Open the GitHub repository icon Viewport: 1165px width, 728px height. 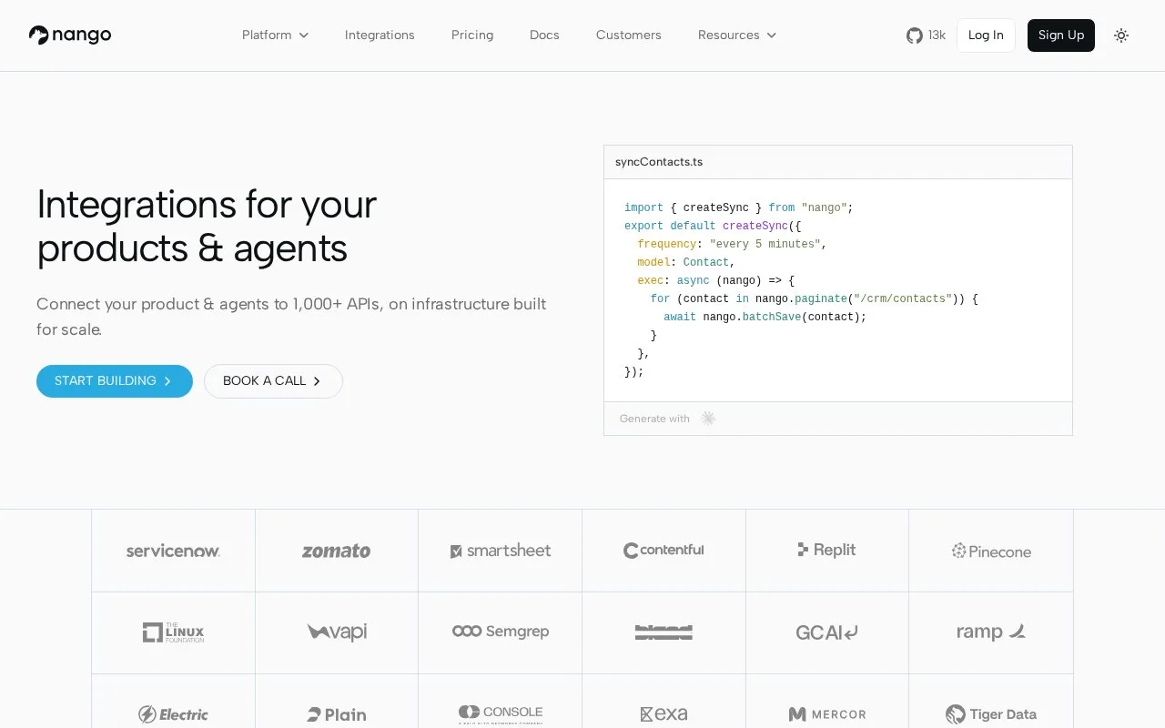[915, 35]
